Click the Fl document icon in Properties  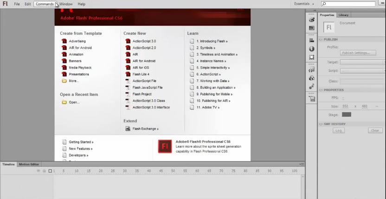pos(329,27)
